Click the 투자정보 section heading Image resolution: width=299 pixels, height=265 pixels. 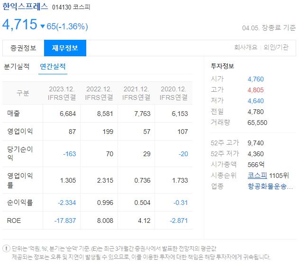point(222,66)
